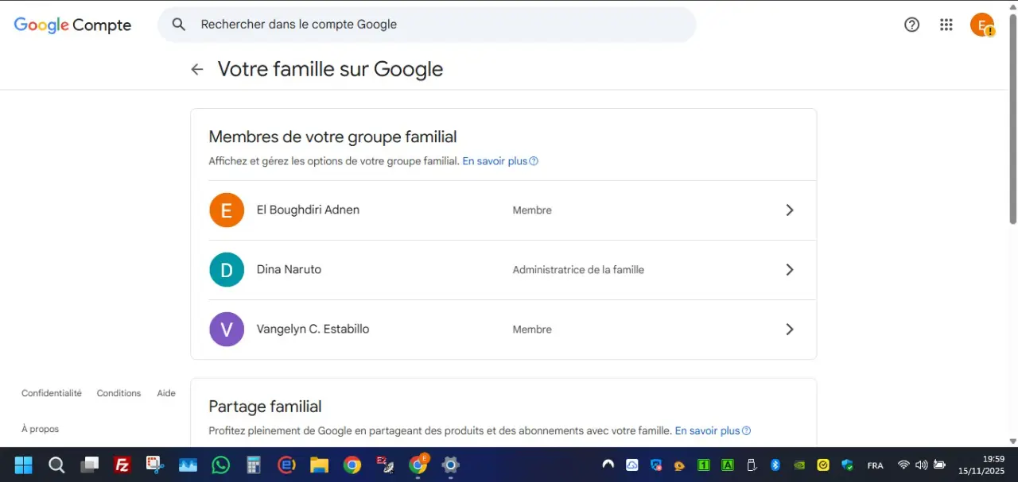The image size is (1018, 482).
Task: Open the Snipping Tool taskbar icon
Action: (155, 465)
